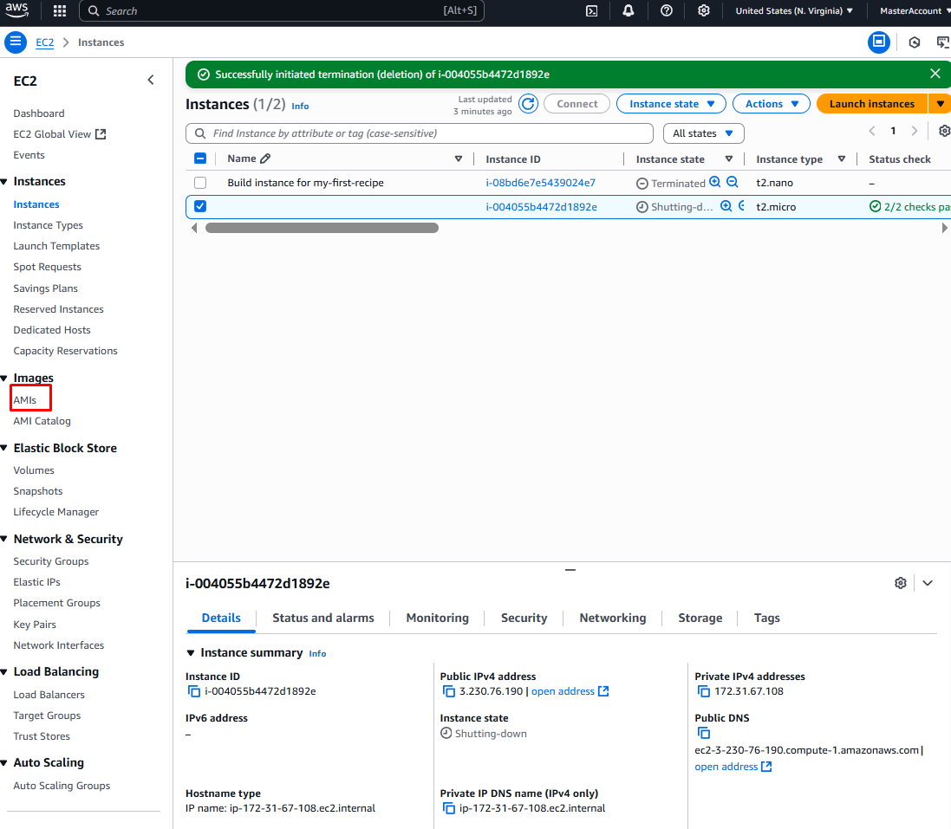The image size is (951, 829).
Task: Open the CloudShell terminal icon
Action: pos(592,11)
